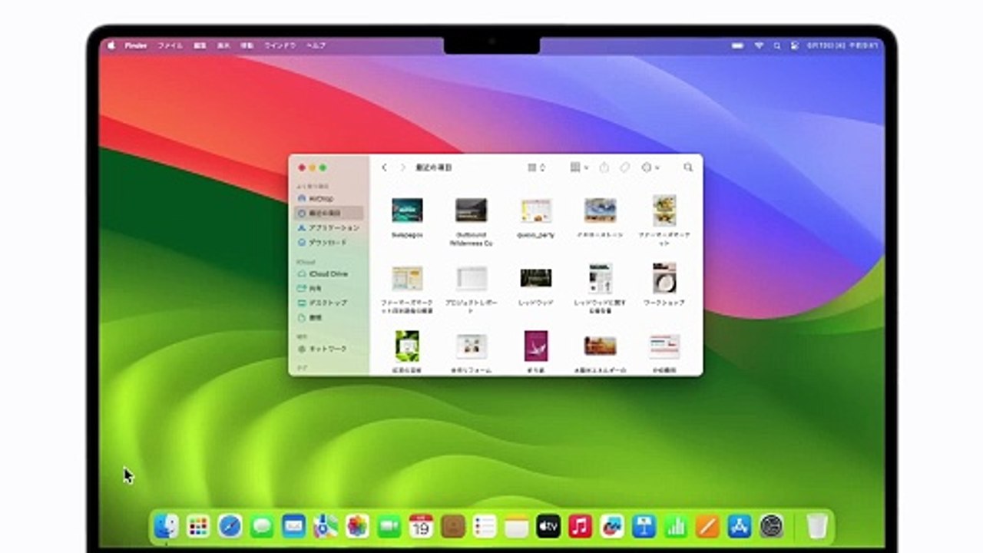Open Pages from the Dock
This screenshot has width=983, height=553.
click(x=707, y=526)
